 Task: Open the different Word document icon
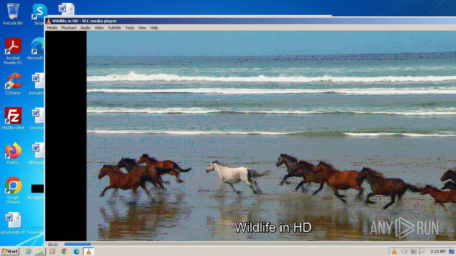[x=37, y=154]
